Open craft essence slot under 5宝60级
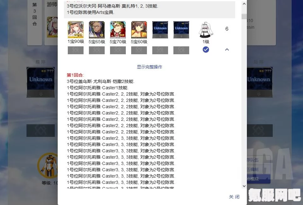This screenshot has width=303, height=205. coord(139,50)
